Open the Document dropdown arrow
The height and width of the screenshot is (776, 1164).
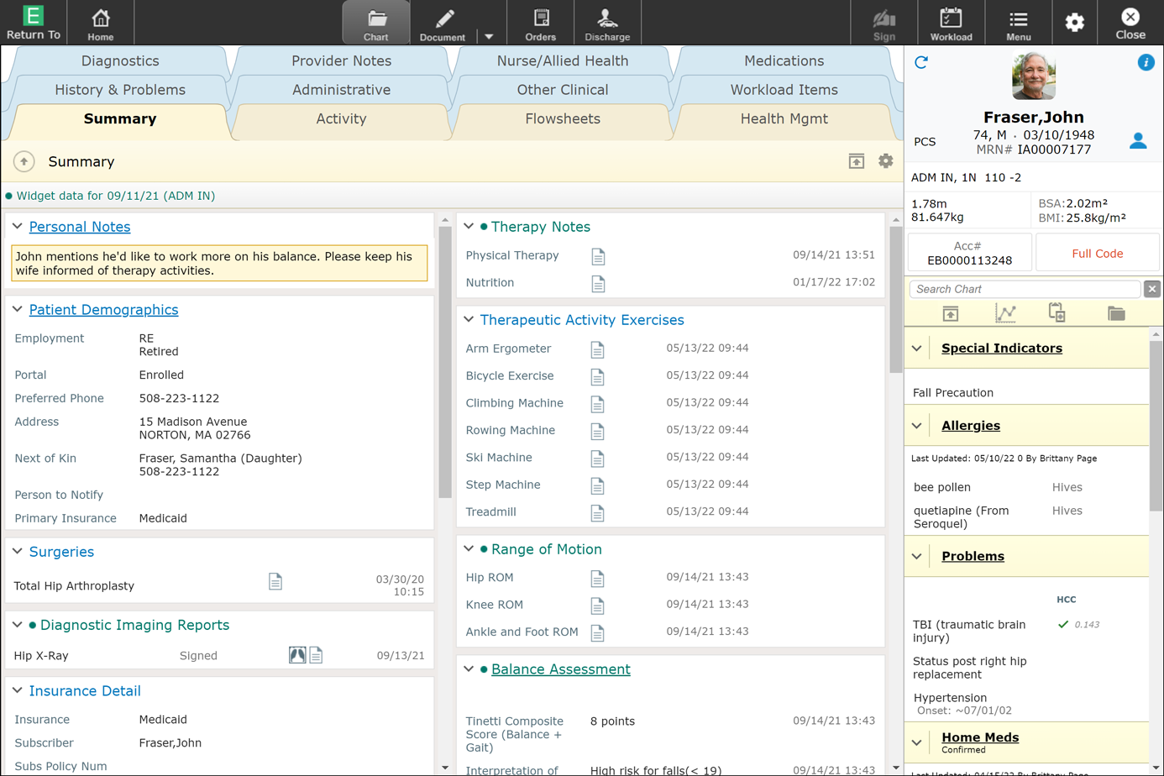(488, 22)
